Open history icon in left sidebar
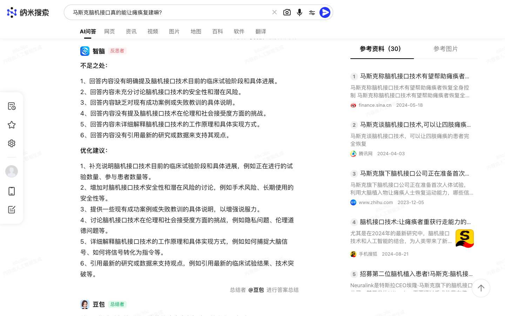The width and height of the screenshot is (505, 316). (x=12, y=106)
